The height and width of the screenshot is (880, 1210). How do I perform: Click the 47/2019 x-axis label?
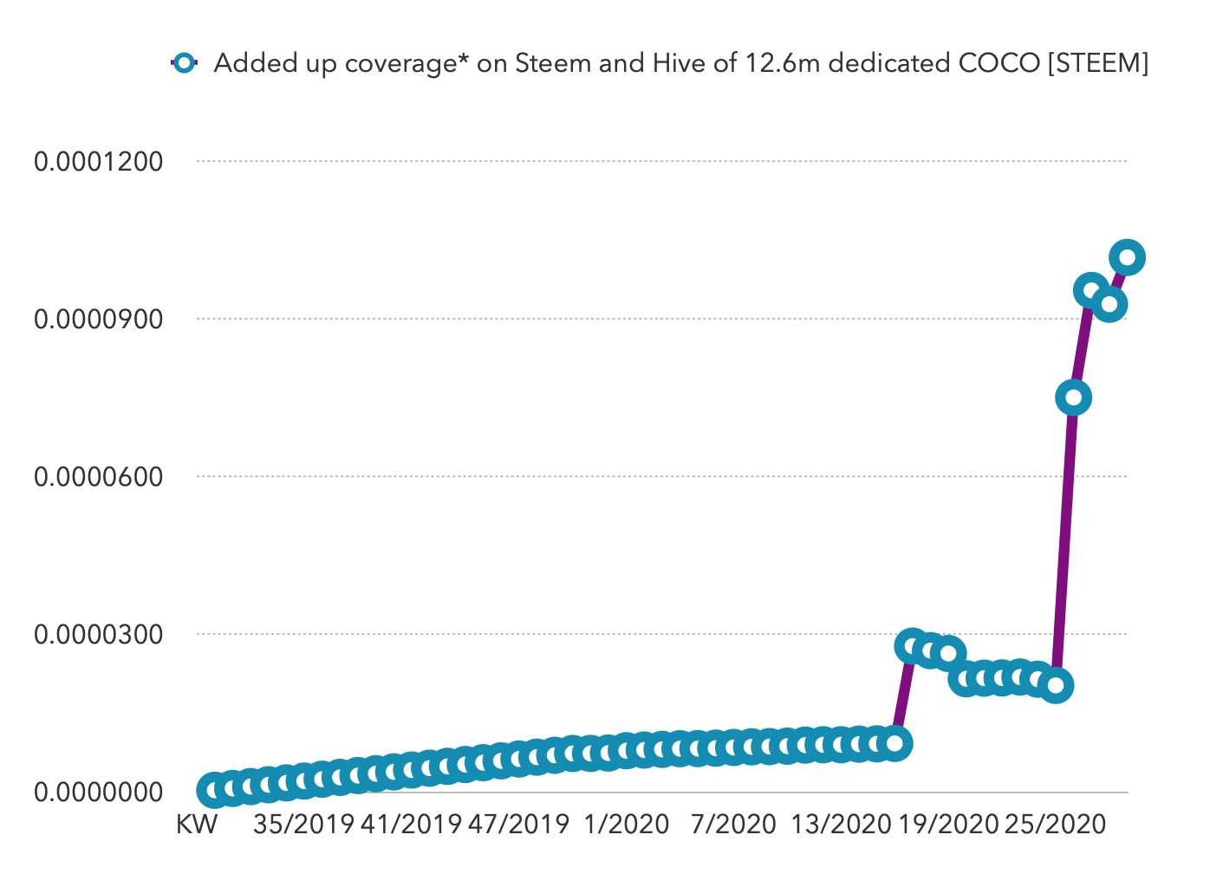[518, 824]
